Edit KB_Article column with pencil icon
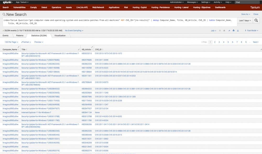The image size is (262, 154). coord(92,47)
